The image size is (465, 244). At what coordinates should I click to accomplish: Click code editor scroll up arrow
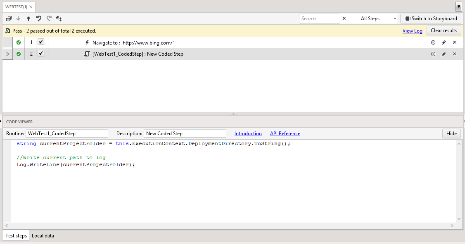(x=459, y=144)
